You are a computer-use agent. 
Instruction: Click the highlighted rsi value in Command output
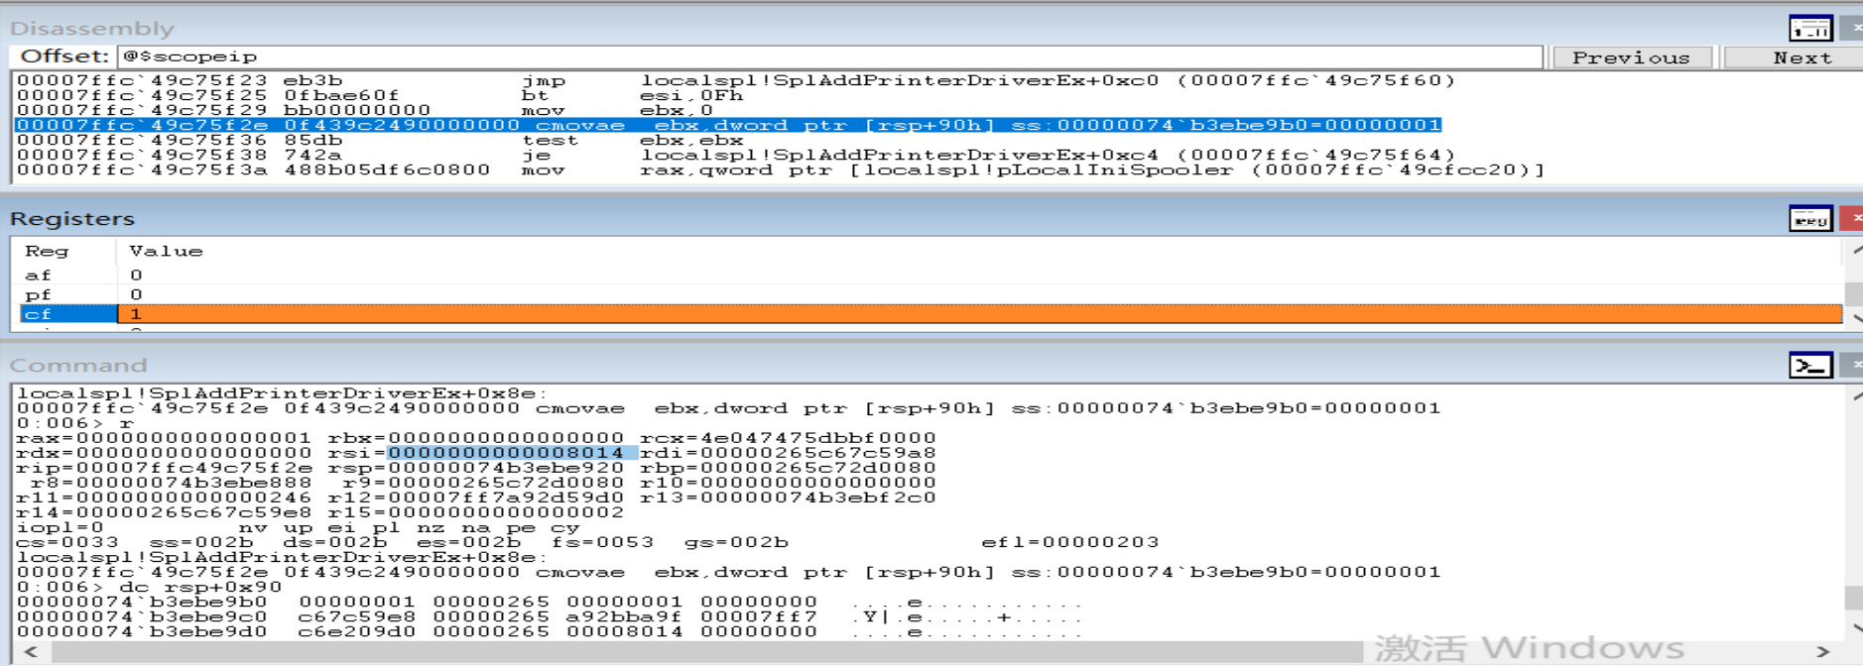pos(506,453)
